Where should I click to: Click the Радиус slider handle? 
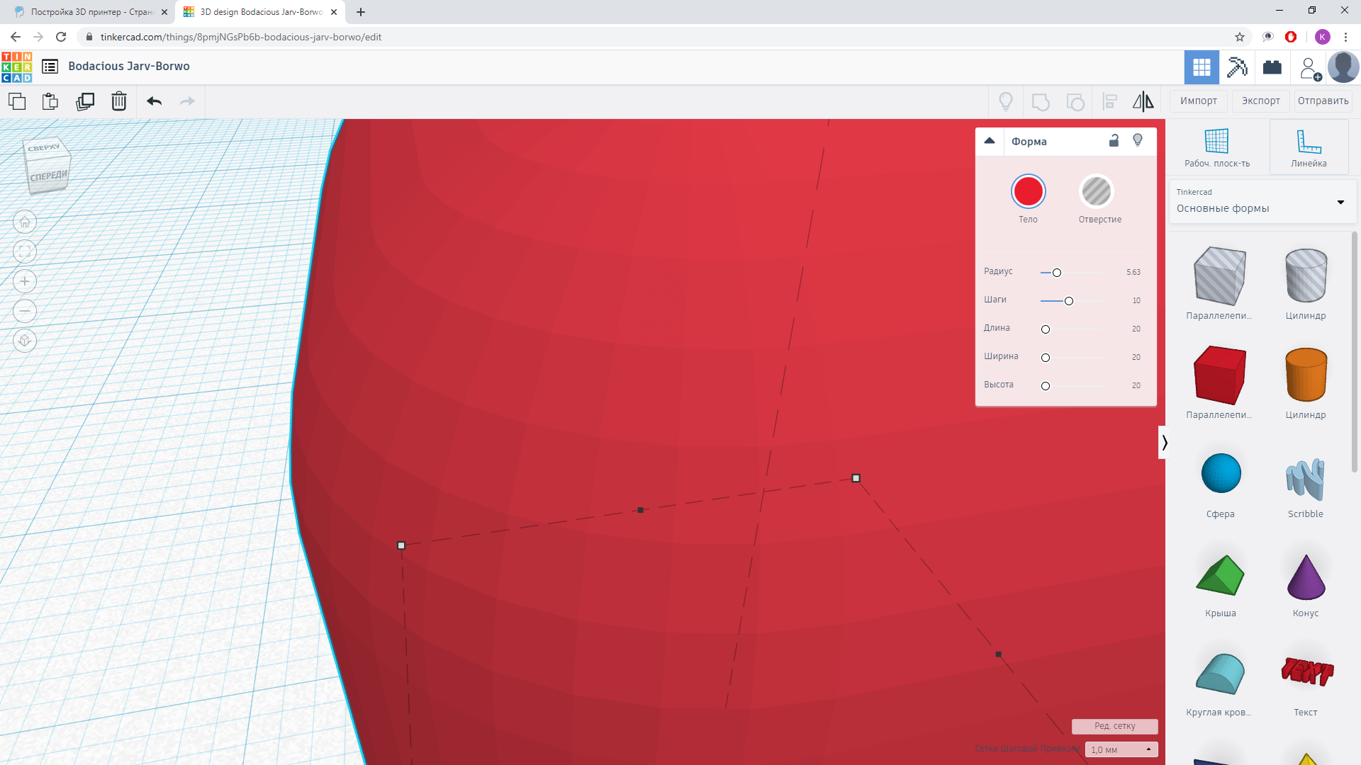point(1056,273)
